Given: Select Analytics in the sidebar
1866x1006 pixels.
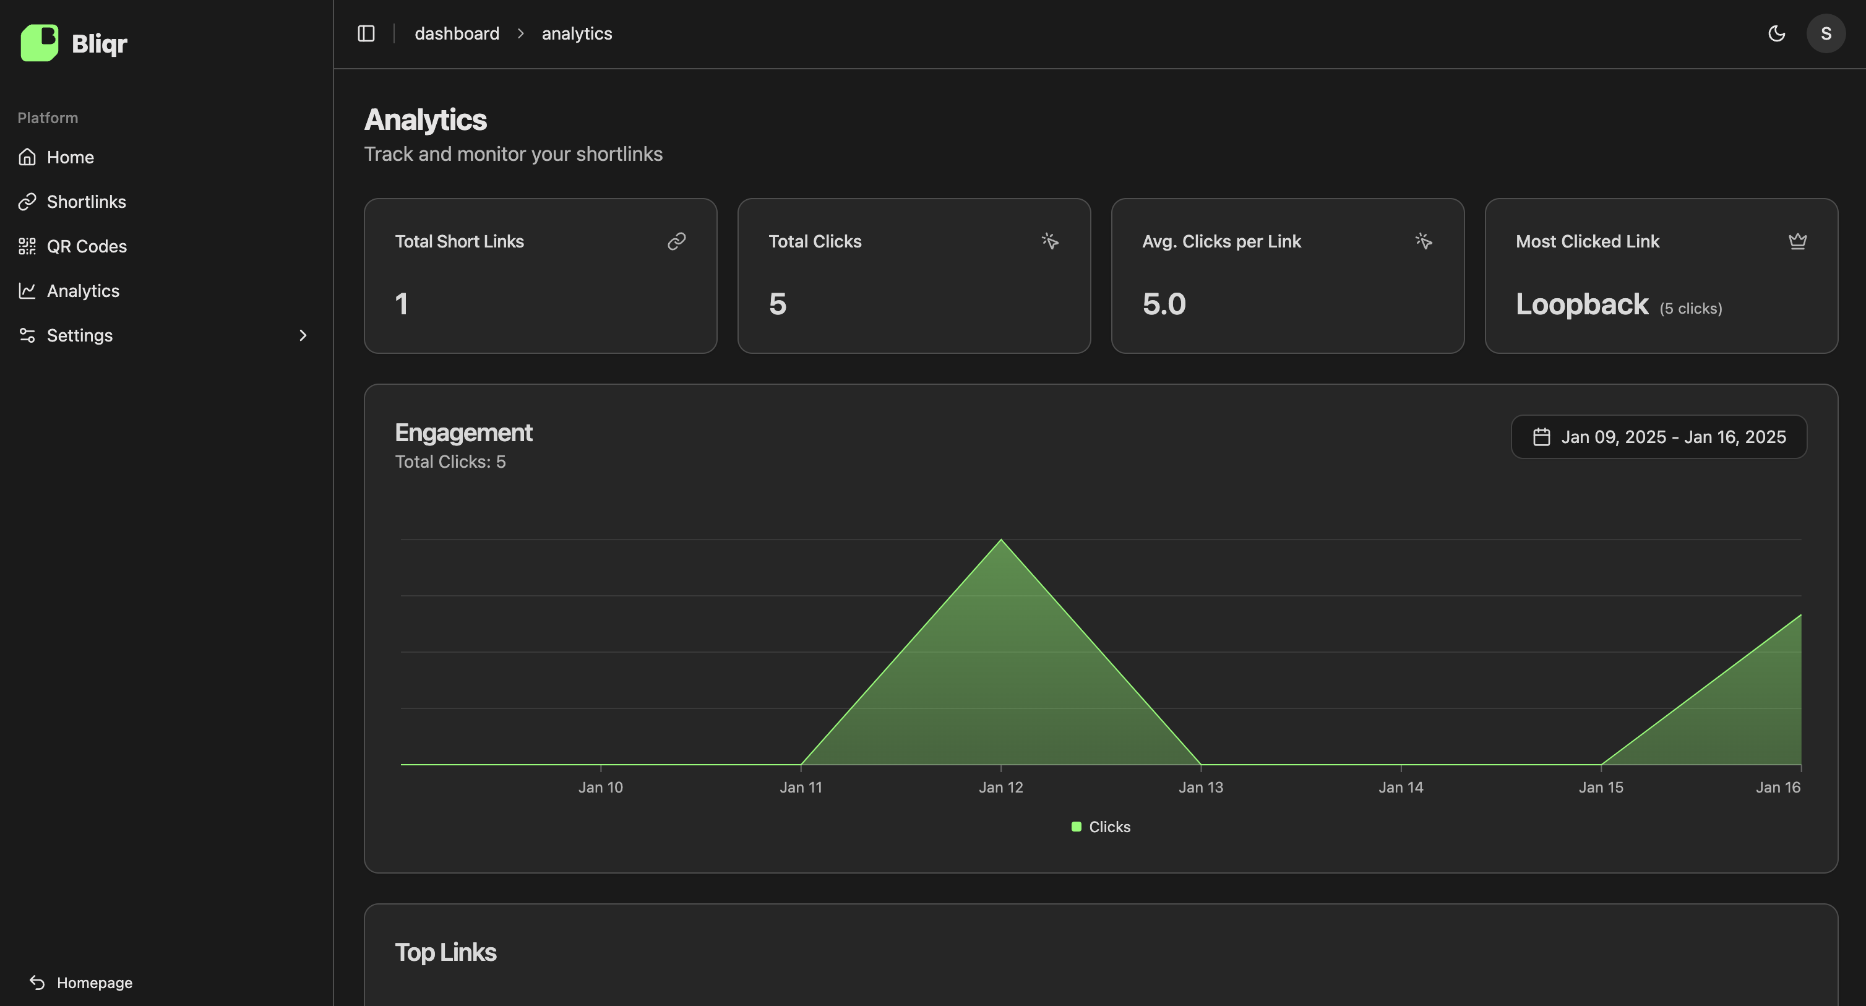Looking at the screenshot, I should (166, 290).
